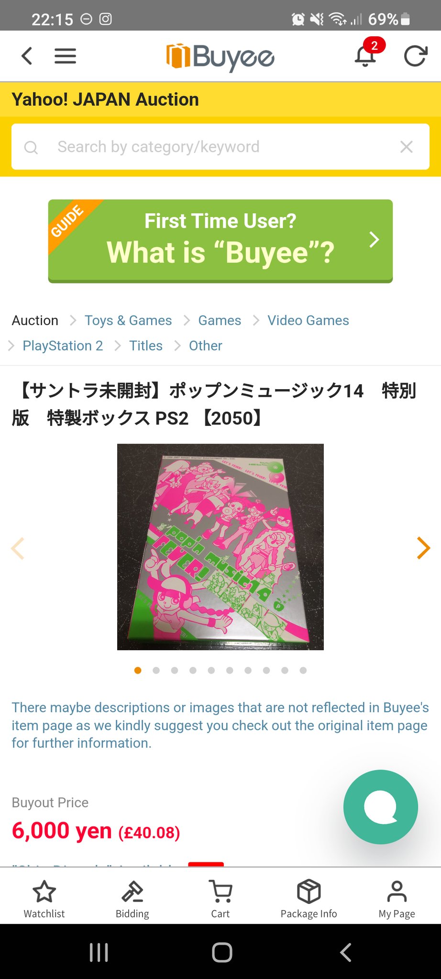Clear search field with X icon
The image size is (441, 979).
406,147
